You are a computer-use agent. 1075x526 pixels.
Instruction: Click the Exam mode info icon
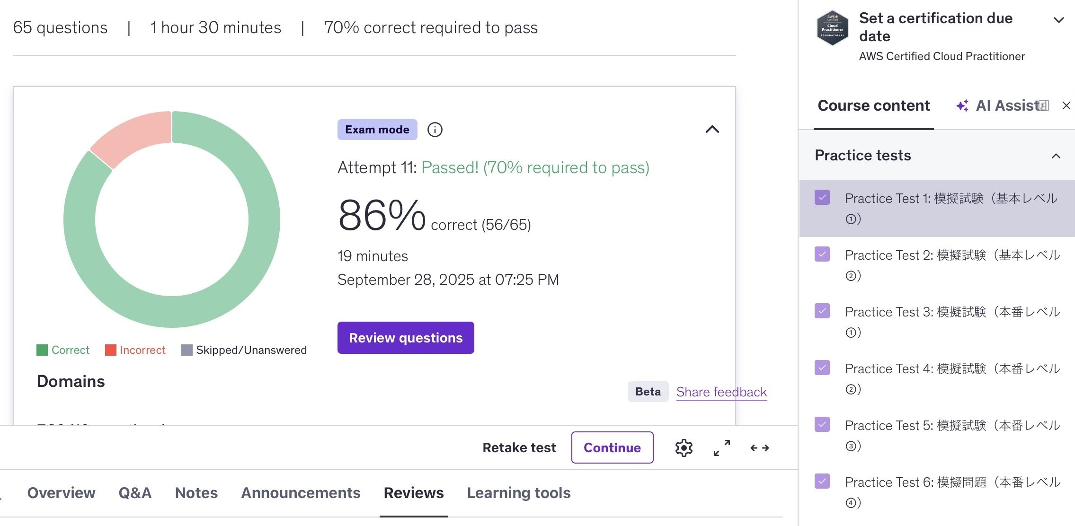(x=435, y=130)
